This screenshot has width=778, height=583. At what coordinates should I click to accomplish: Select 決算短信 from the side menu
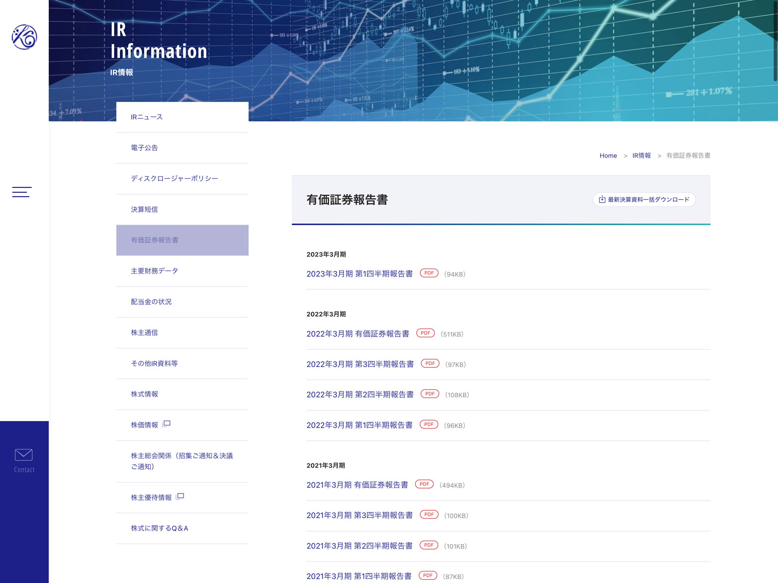[x=144, y=209]
